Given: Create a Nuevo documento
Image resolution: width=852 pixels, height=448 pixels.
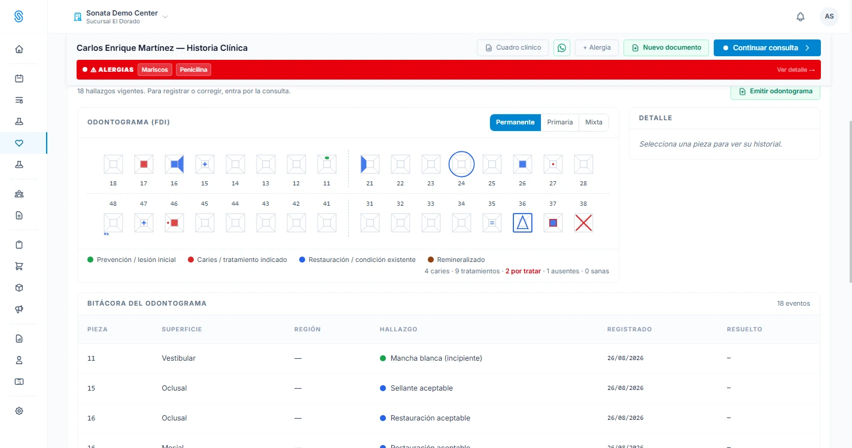Looking at the screenshot, I should pyautogui.click(x=666, y=48).
